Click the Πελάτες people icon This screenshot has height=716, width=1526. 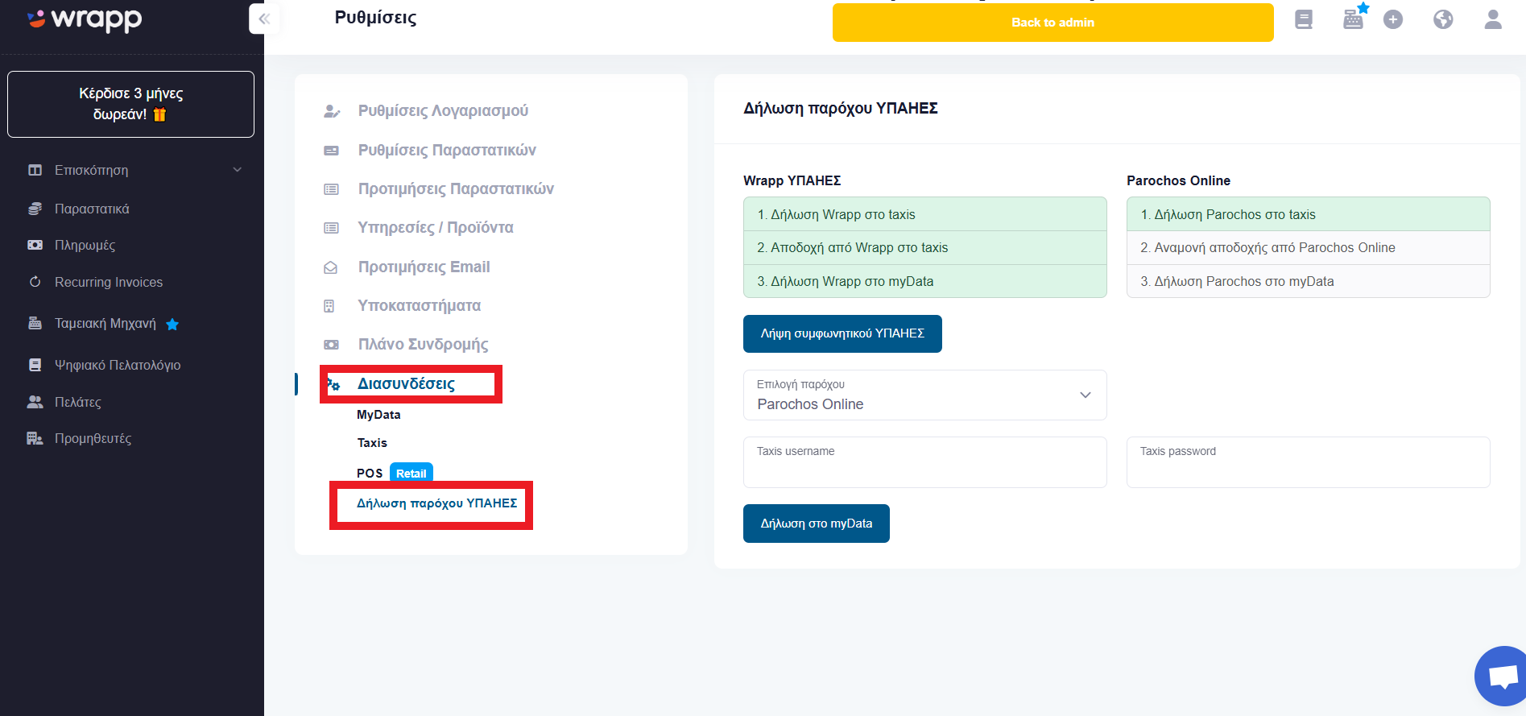35,402
